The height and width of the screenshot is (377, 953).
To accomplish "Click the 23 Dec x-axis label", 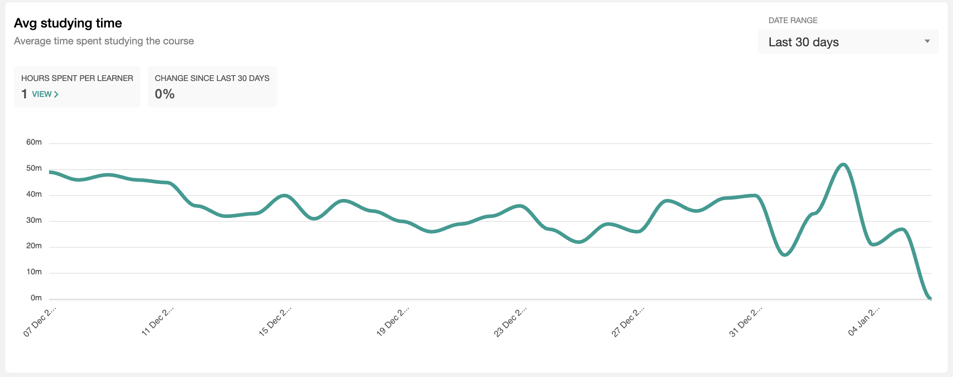I will click(x=510, y=321).
